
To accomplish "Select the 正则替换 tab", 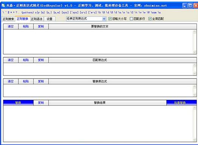I will tap(23, 19).
